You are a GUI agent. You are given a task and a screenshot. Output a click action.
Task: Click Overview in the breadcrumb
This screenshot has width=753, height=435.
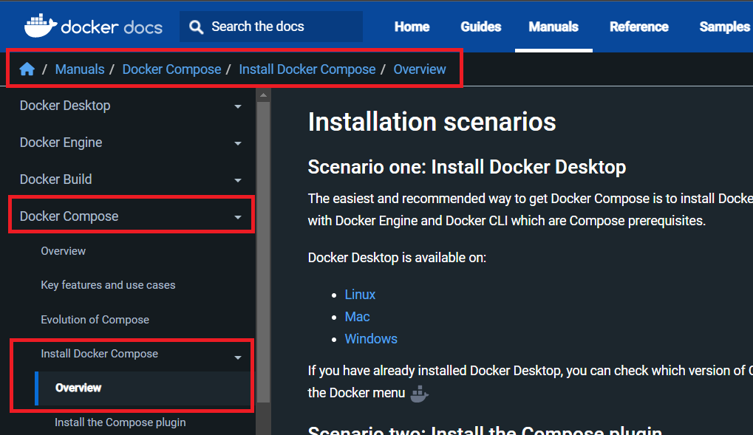tap(420, 69)
